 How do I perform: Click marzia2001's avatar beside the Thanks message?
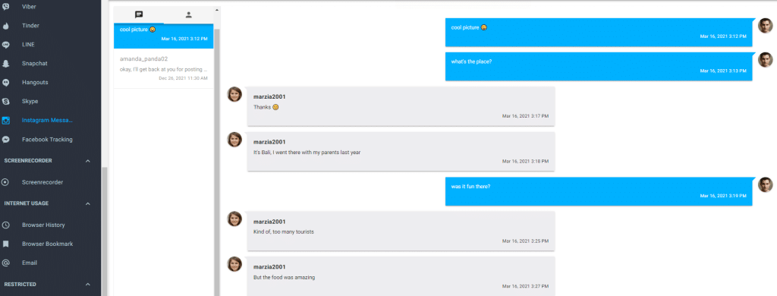[x=234, y=94]
